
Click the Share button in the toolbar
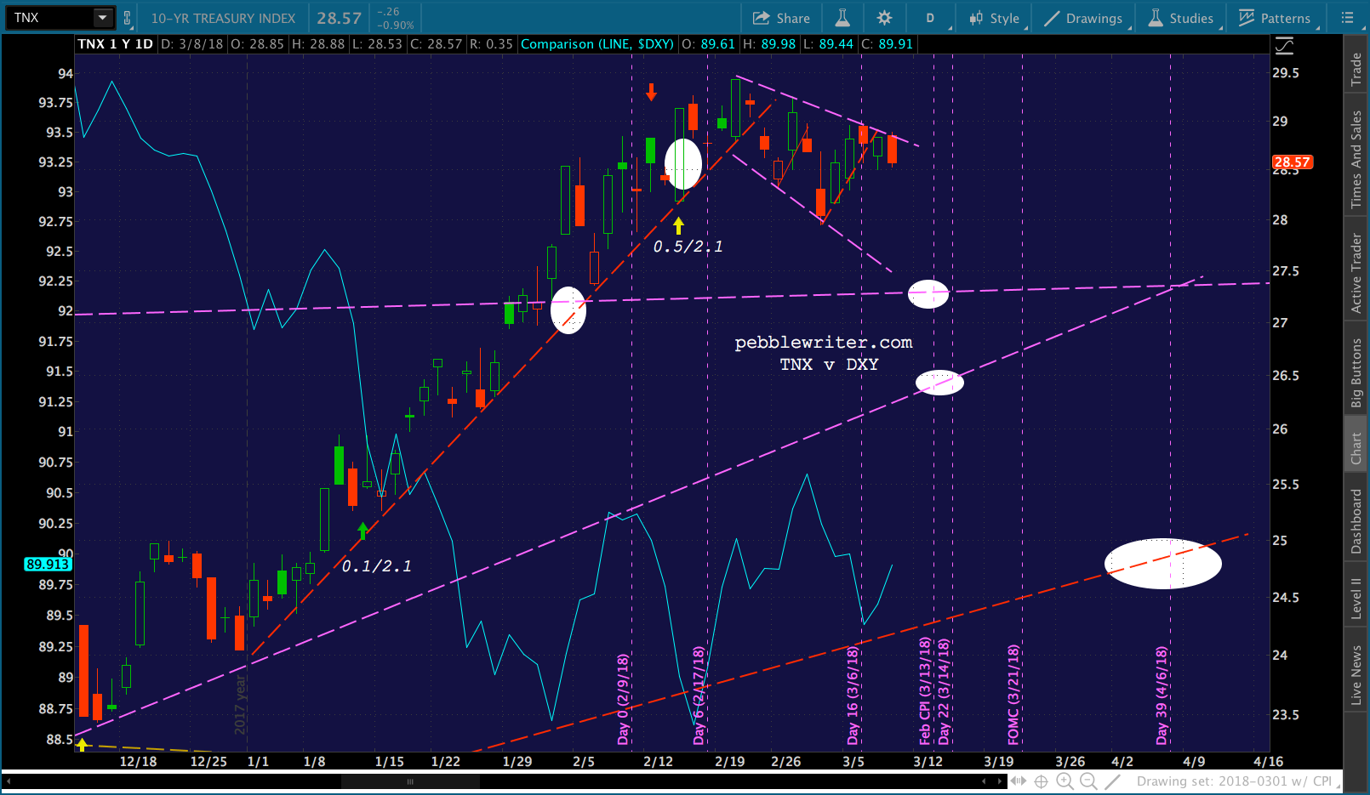tap(780, 18)
